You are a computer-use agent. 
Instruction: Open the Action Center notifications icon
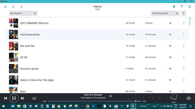[190, 106]
